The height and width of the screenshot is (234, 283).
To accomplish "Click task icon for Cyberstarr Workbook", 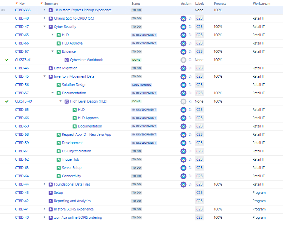I will 66,60.
